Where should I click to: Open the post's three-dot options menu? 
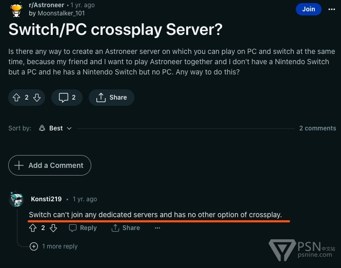pyautogui.click(x=332, y=9)
